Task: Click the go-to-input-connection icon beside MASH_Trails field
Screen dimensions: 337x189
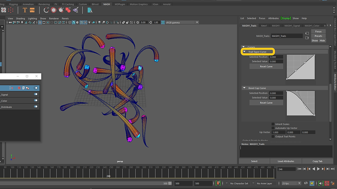Action: 307,34
